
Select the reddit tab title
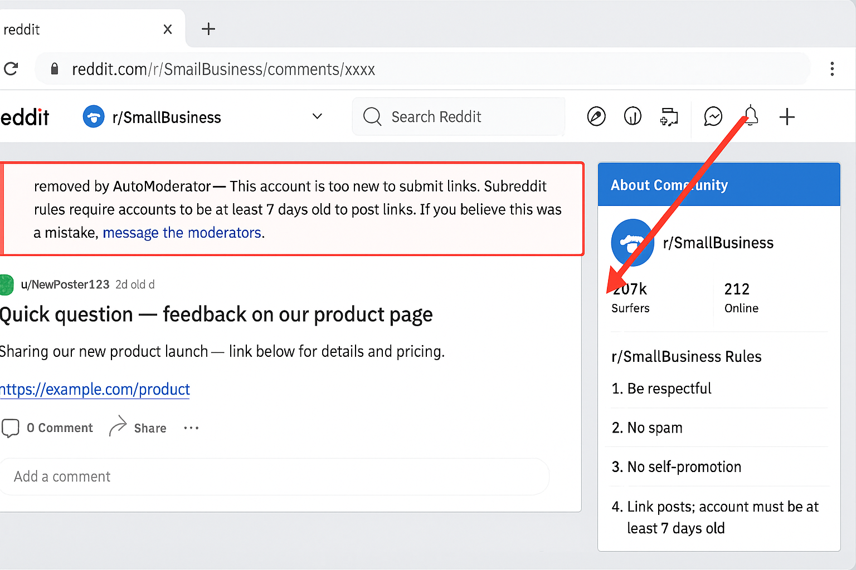(22, 30)
